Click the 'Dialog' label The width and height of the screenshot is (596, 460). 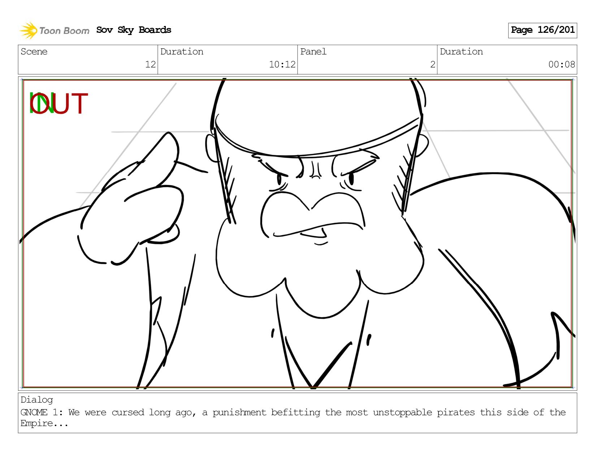click(x=37, y=400)
